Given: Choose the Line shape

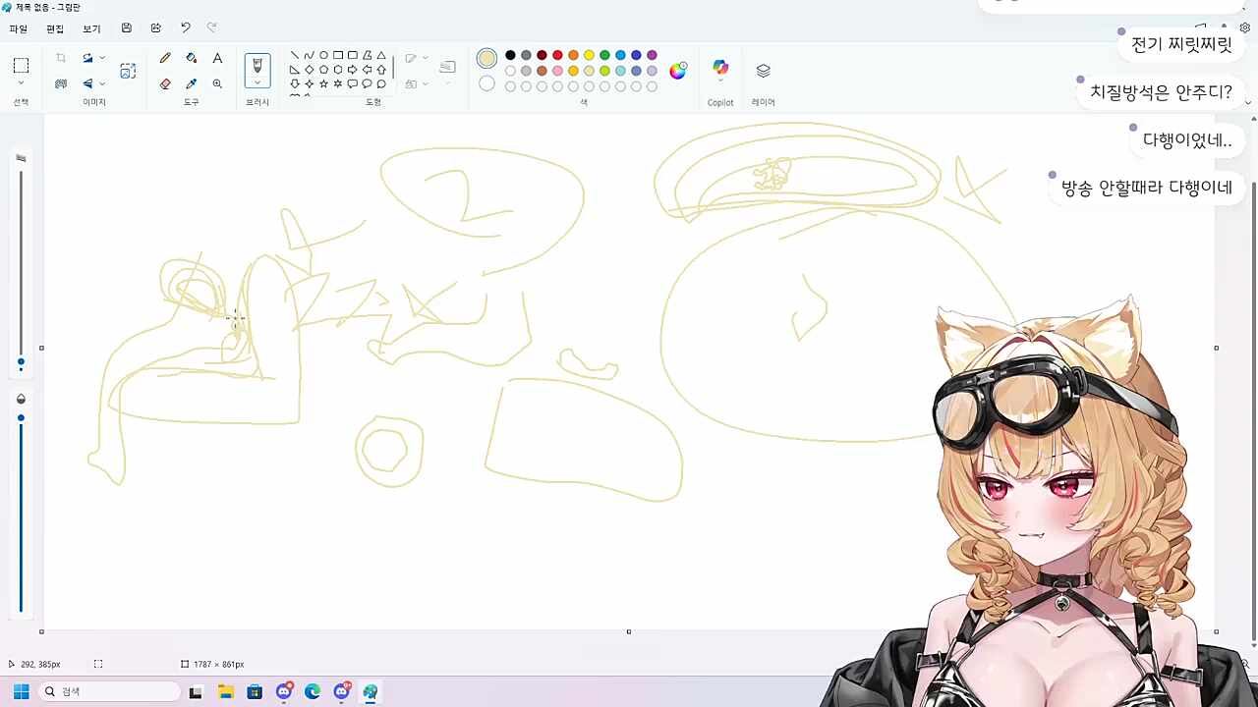Looking at the screenshot, I should point(295,56).
